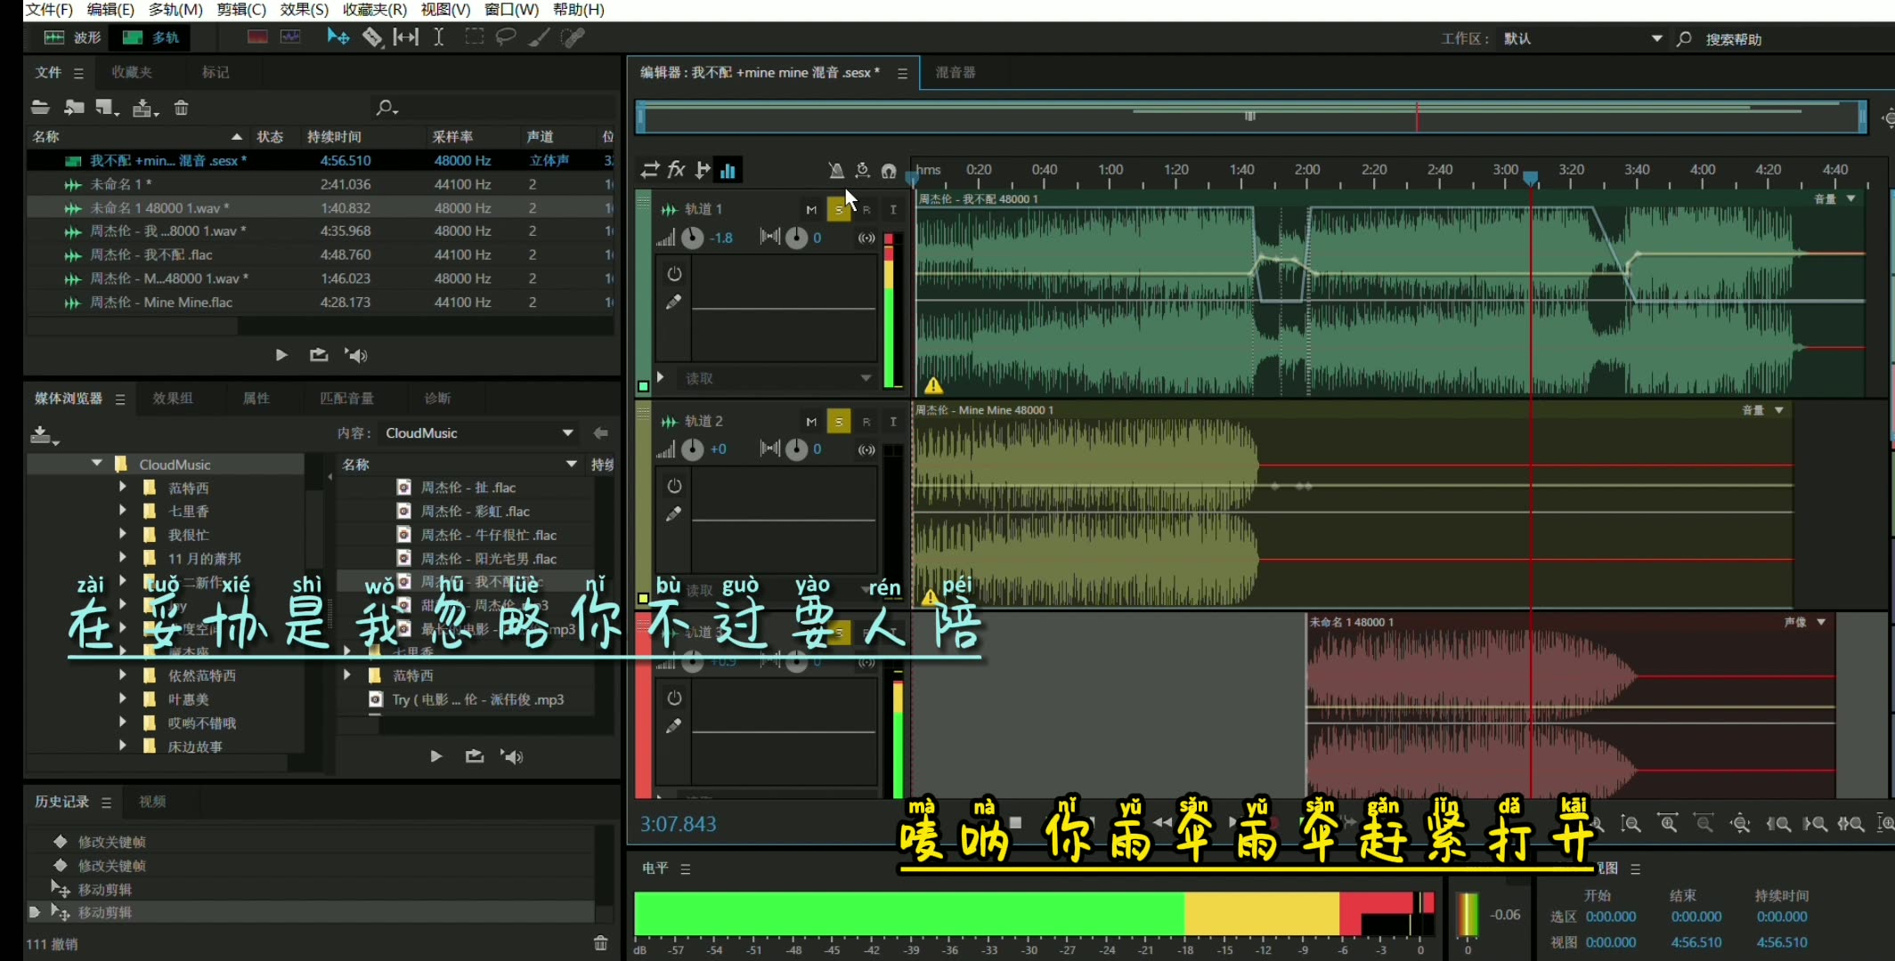Screen dimensions: 1895x961
Task: Open workspace dropdown showing 默认
Action: point(1582,39)
